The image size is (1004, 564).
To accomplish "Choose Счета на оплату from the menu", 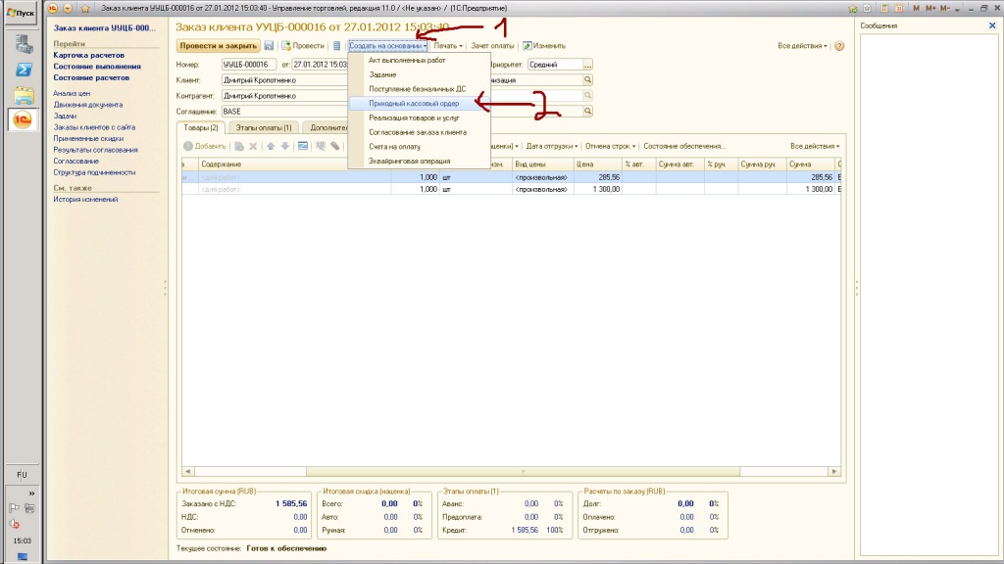I will (420, 147).
